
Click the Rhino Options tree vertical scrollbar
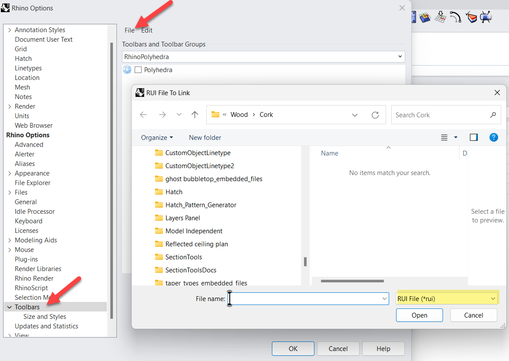112,181
